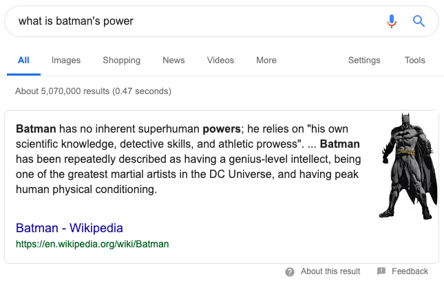Go to the Videos tab
Viewport: 444px width, 281px height.
(220, 60)
